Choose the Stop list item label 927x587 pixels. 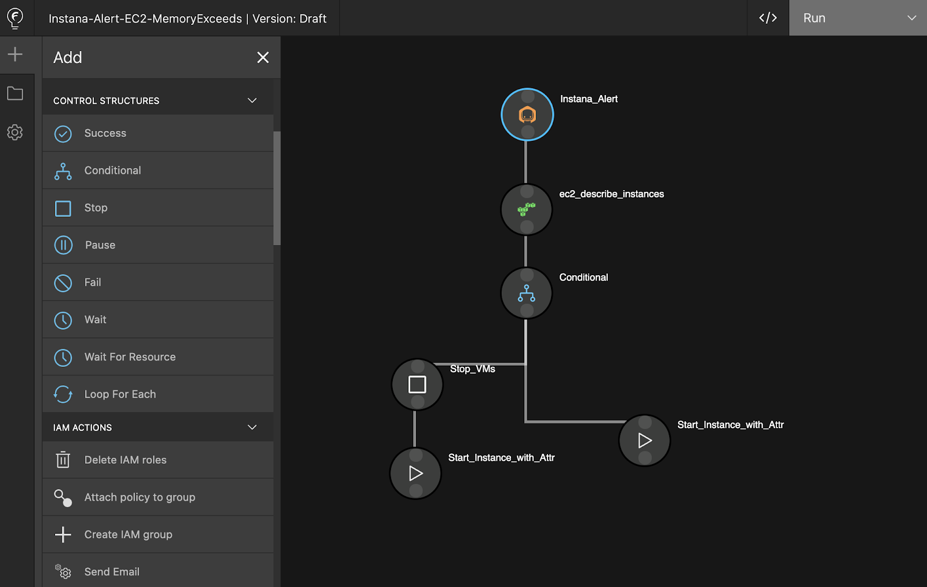pyautogui.click(x=96, y=207)
